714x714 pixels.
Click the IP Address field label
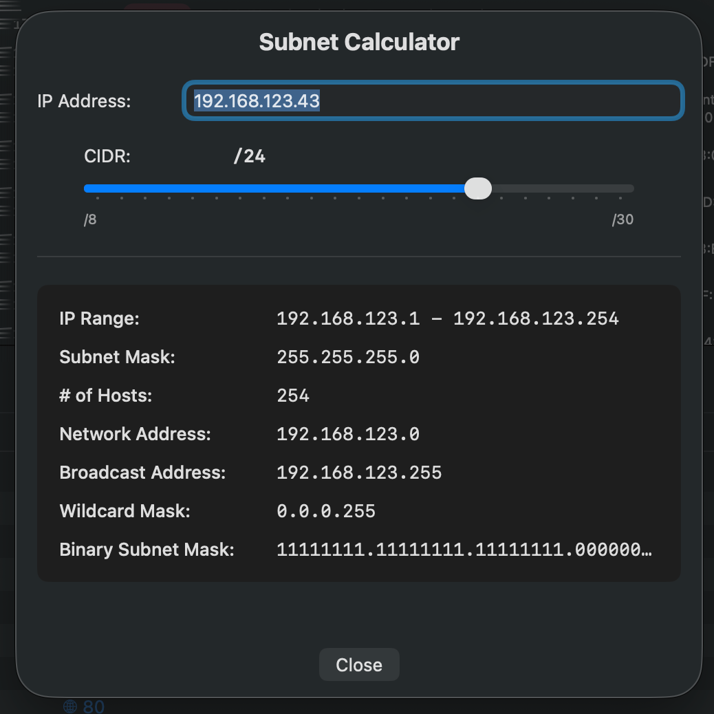click(84, 101)
